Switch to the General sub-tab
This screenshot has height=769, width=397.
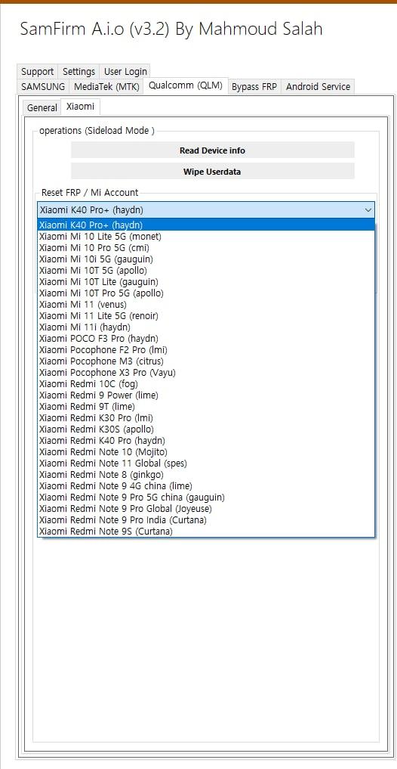42,107
